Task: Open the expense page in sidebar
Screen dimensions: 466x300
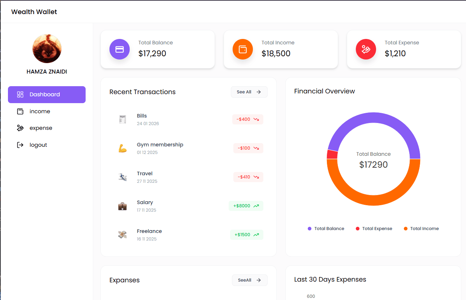Action: coord(40,128)
